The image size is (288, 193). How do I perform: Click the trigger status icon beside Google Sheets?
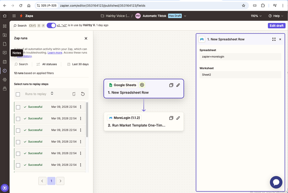click(142, 85)
